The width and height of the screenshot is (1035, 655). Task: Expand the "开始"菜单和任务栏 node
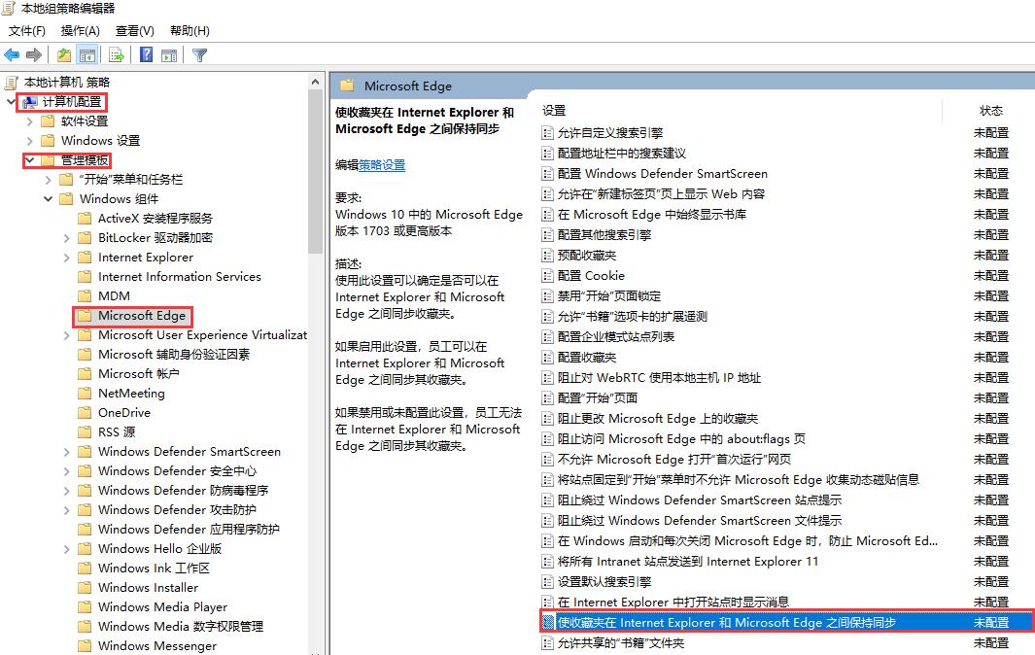[x=49, y=180]
